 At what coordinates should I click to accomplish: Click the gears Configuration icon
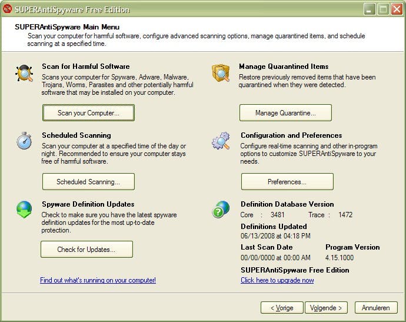(221, 141)
